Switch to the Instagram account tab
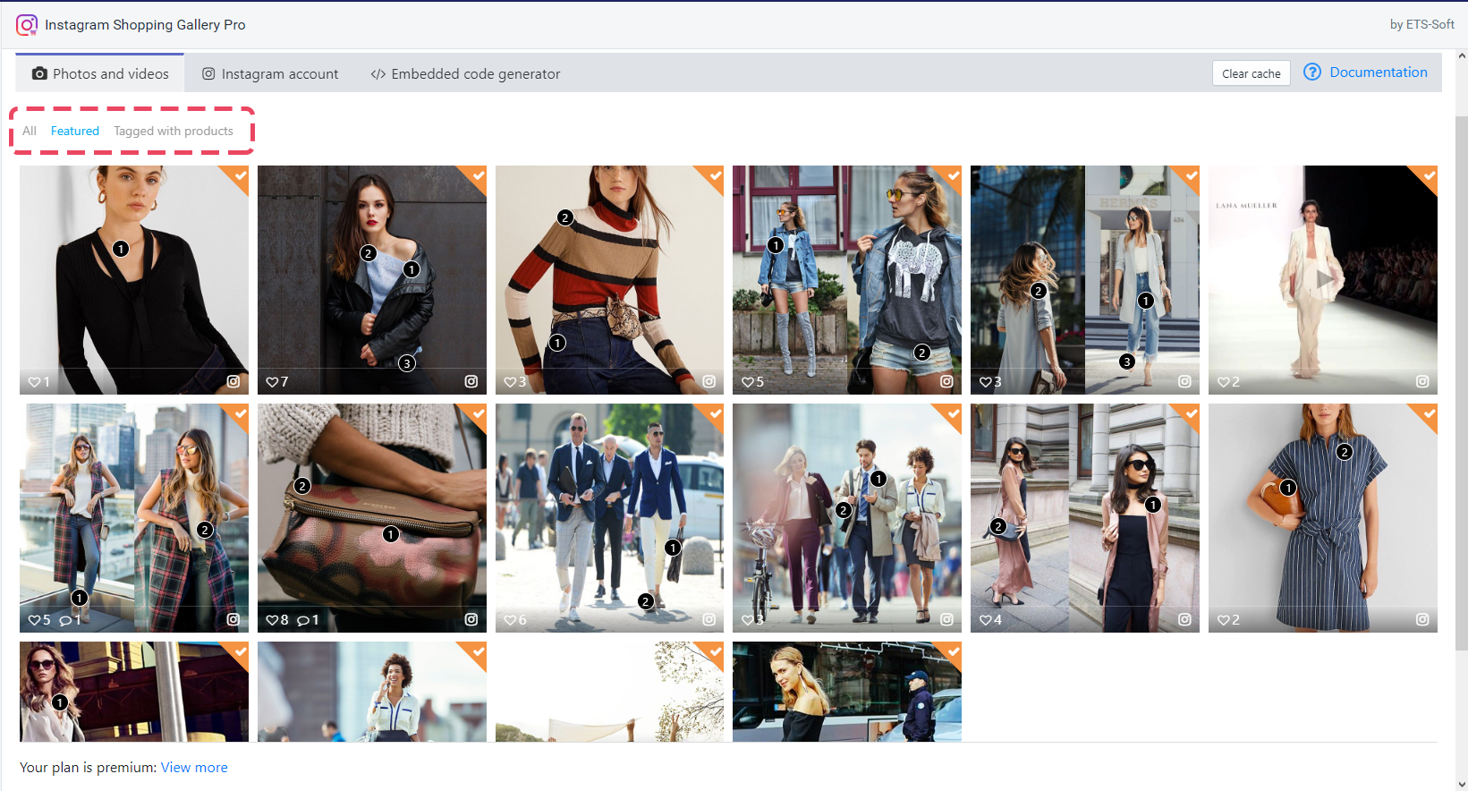This screenshot has width=1468, height=791. click(270, 73)
